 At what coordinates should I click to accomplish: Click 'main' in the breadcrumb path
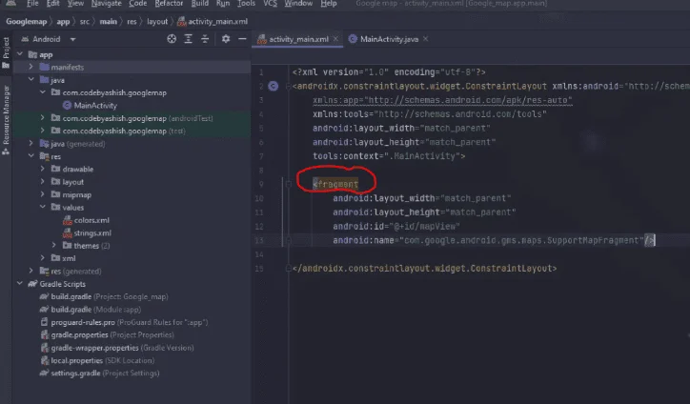(x=108, y=22)
